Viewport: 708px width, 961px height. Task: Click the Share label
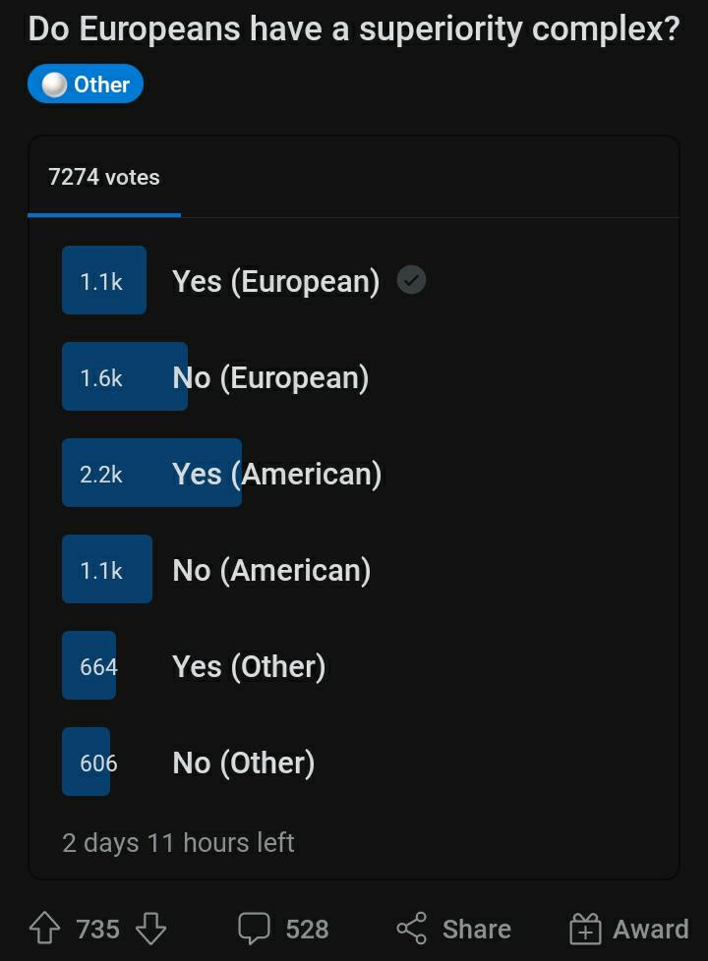[x=477, y=929]
